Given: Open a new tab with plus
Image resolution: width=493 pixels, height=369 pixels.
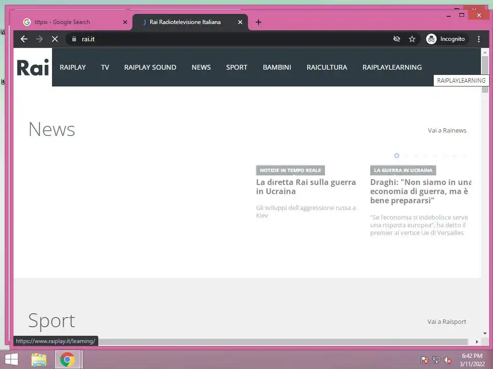Looking at the screenshot, I should (259, 22).
